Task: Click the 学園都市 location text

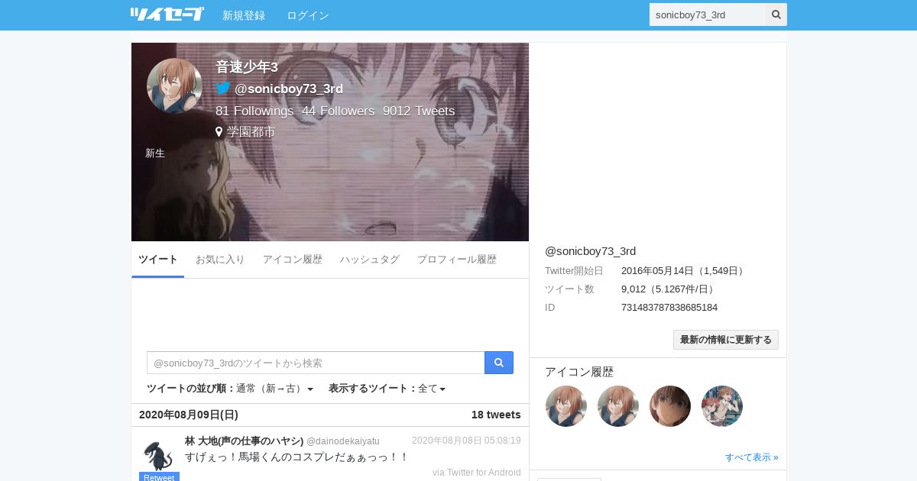Action: pos(251,132)
